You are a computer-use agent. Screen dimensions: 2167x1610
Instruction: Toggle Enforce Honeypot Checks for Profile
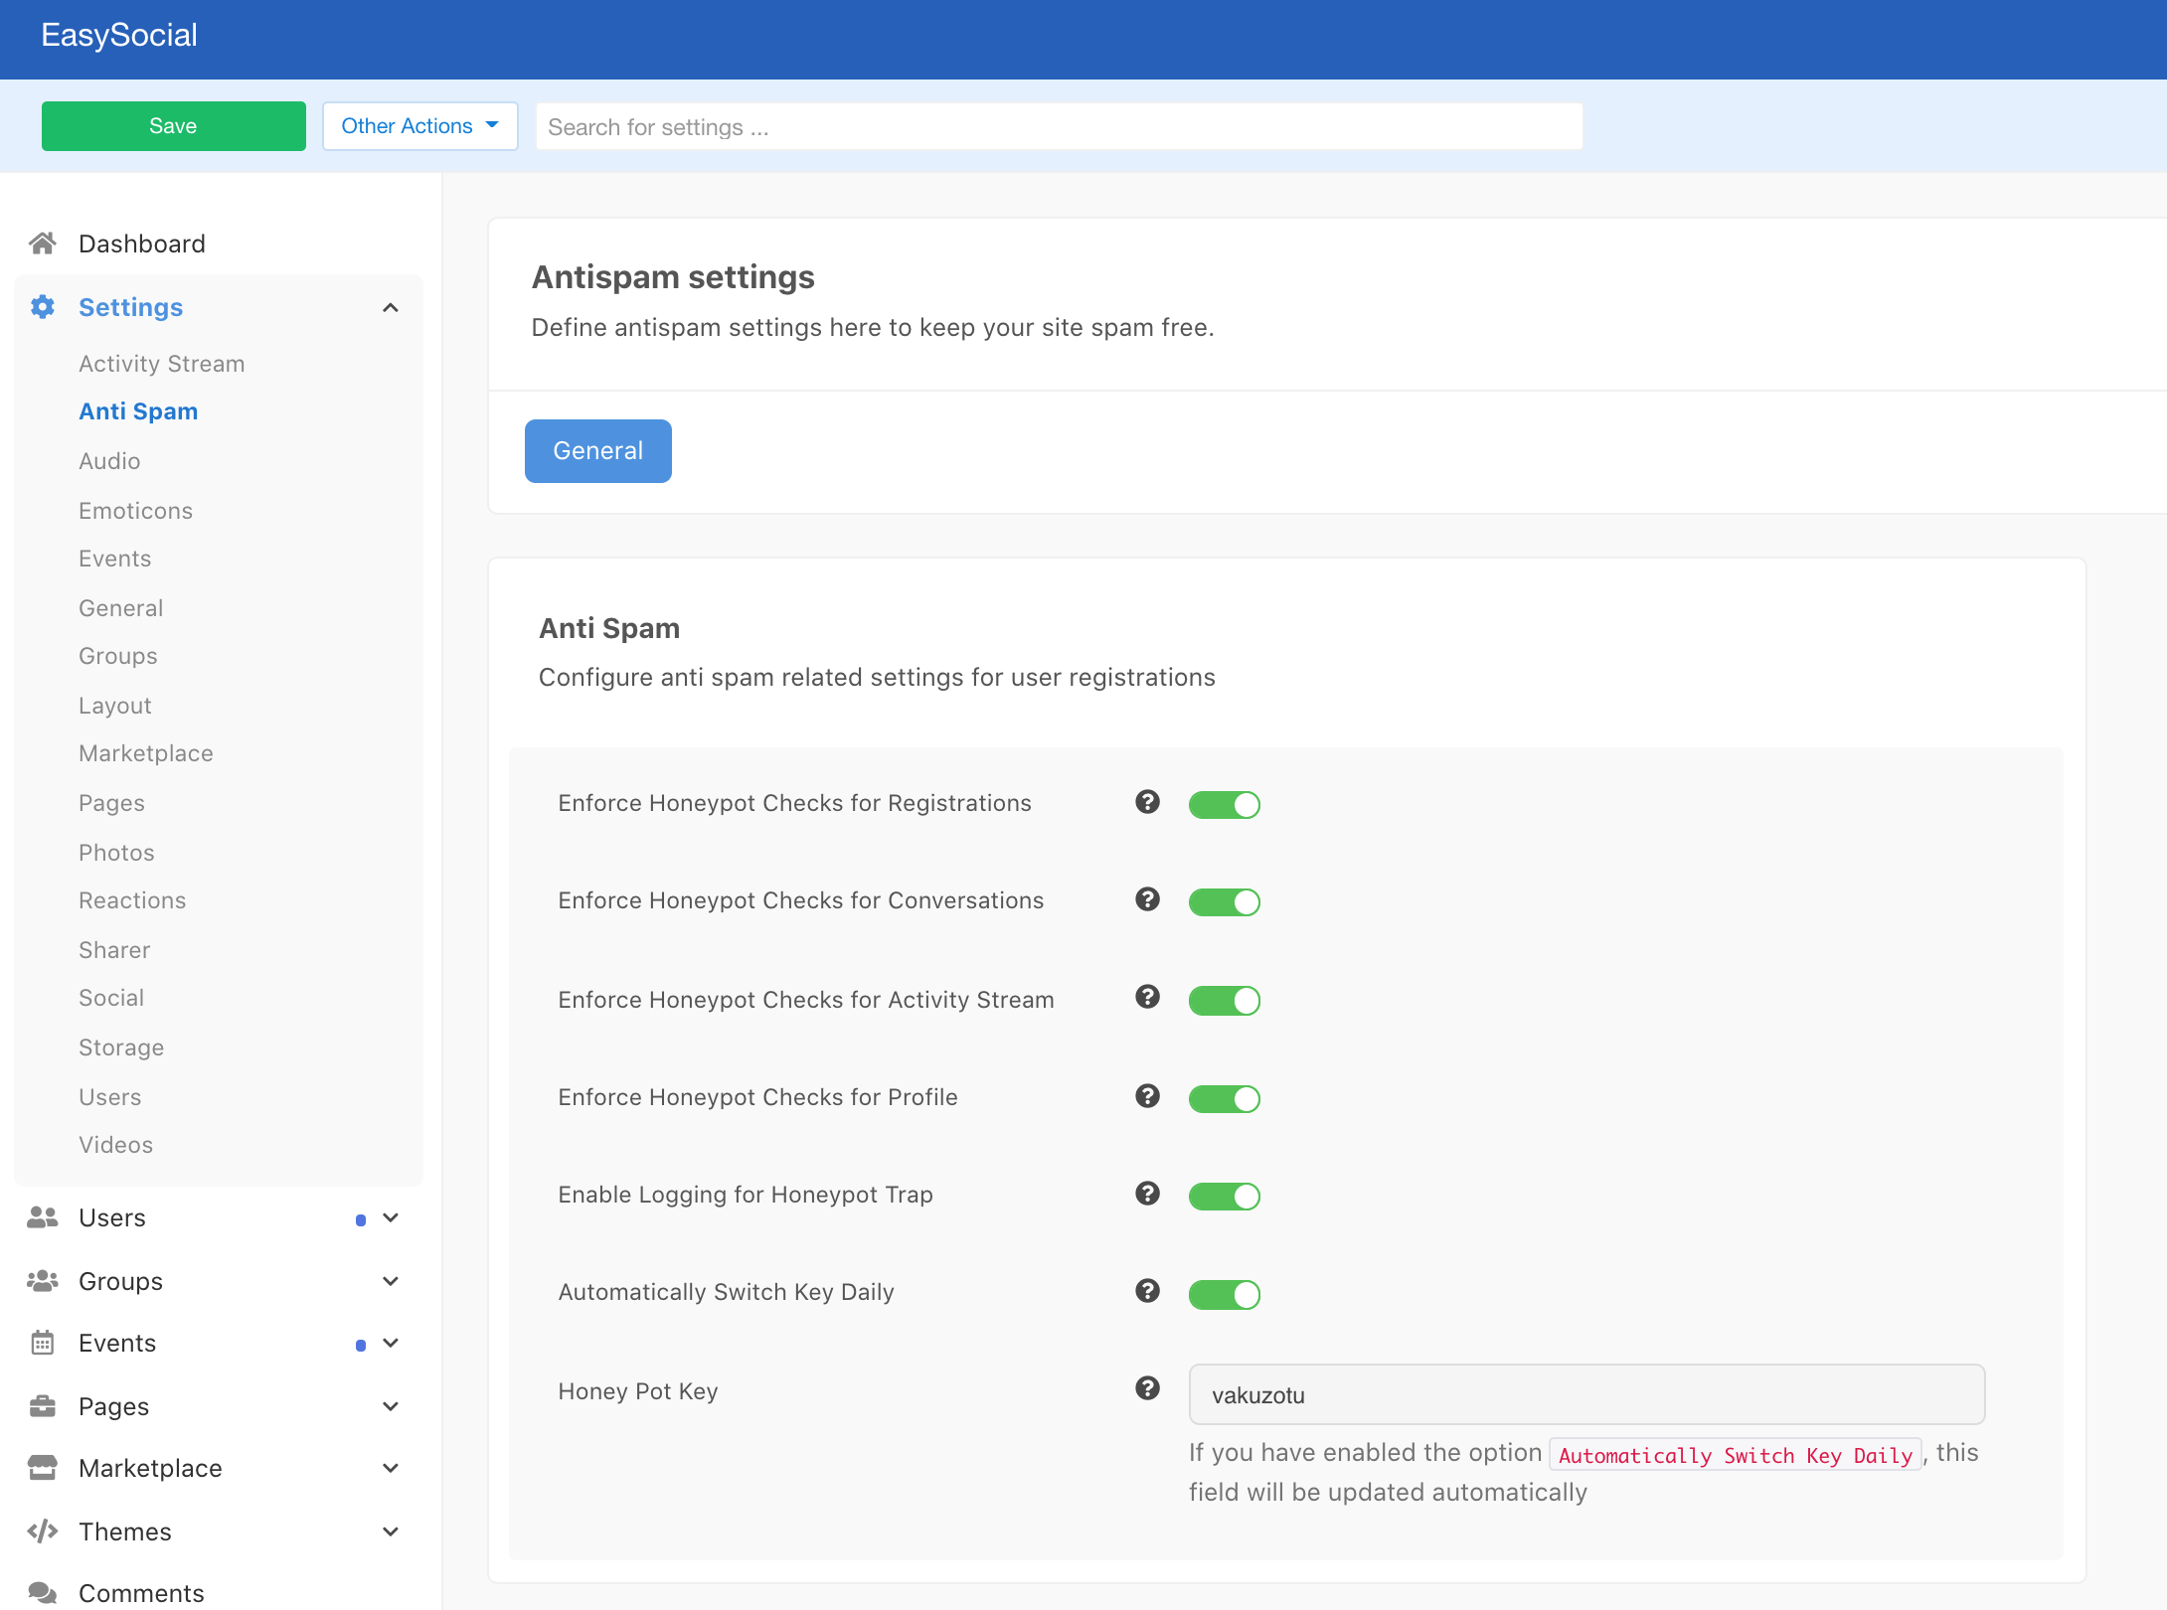click(1225, 1098)
